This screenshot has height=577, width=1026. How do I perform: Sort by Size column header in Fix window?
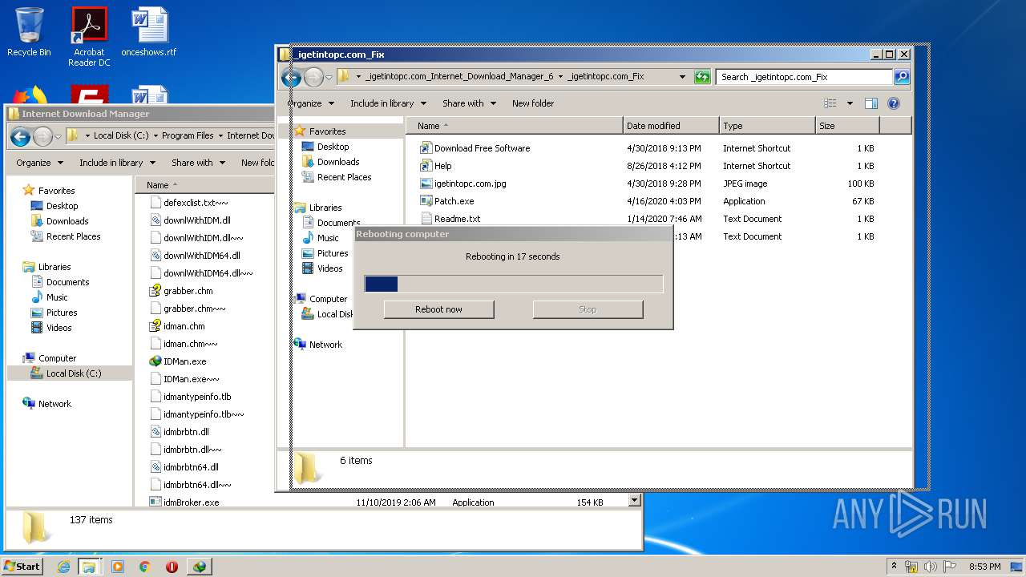847,126
